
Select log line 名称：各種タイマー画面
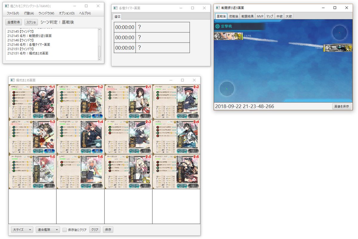(29, 44)
